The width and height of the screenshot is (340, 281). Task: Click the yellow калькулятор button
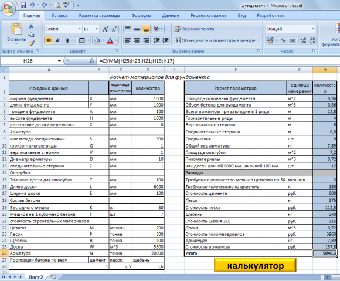point(255,265)
